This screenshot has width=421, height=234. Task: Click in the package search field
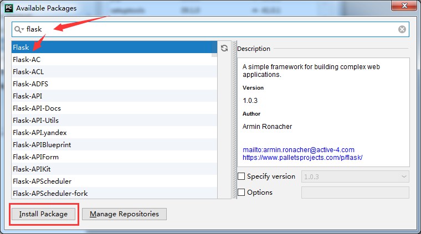click(210, 29)
